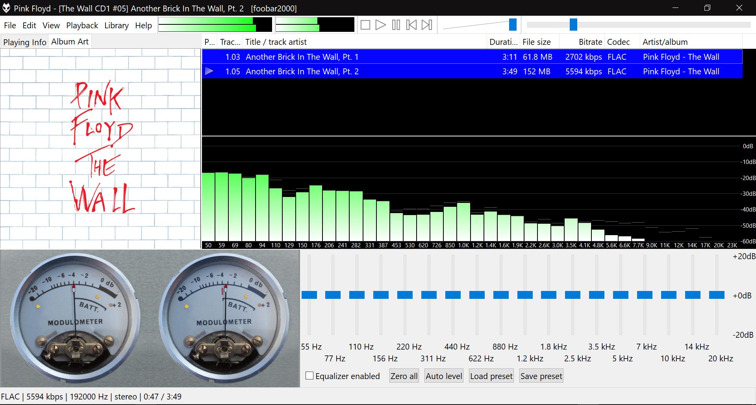This screenshot has width=756, height=405.
Task: Click the 3.5 kHz equalizer band slider
Action: pyautogui.click(x=597, y=295)
